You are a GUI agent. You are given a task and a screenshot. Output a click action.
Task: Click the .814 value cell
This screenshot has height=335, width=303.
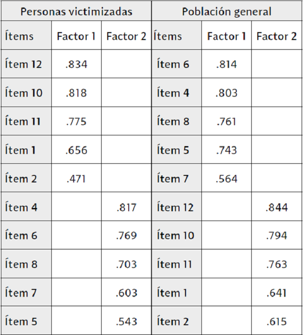pyautogui.click(x=227, y=65)
